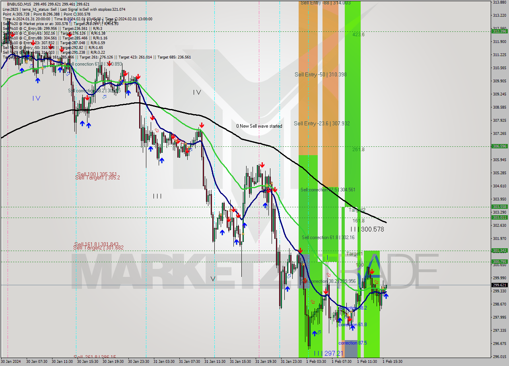Click the '31 Jan 11:30' time axis label
The height and width of the screenshot is (366, 509).
pos(215,362)
